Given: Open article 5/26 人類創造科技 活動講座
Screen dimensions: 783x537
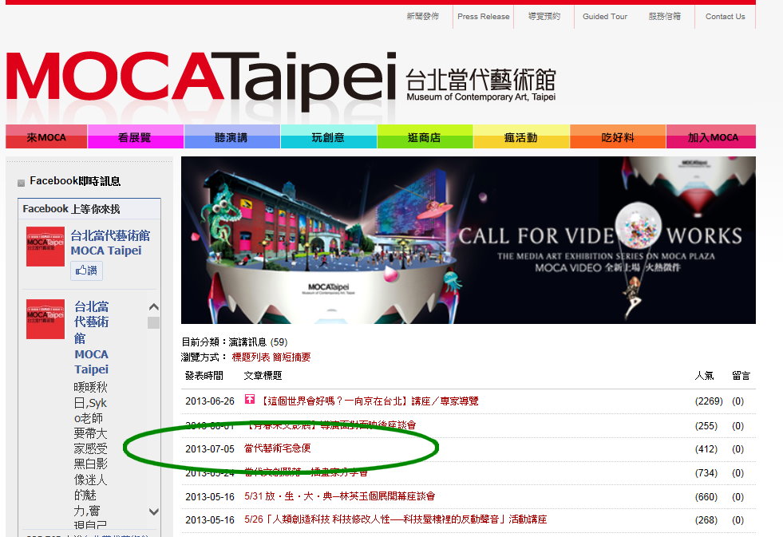Looking at the screenshot, I should 396,519.
